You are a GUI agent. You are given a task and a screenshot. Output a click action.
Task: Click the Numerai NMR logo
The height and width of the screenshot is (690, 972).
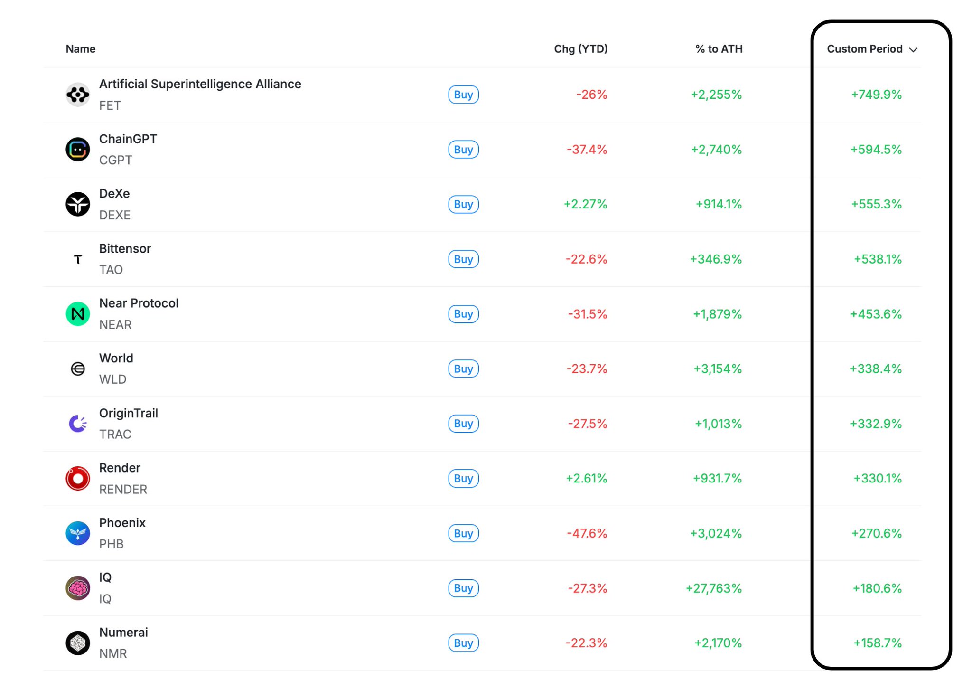tap(78, 643)
